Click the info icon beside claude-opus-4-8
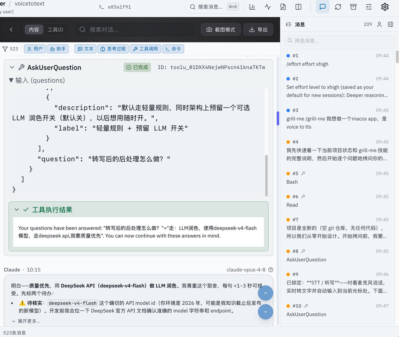 271,270
